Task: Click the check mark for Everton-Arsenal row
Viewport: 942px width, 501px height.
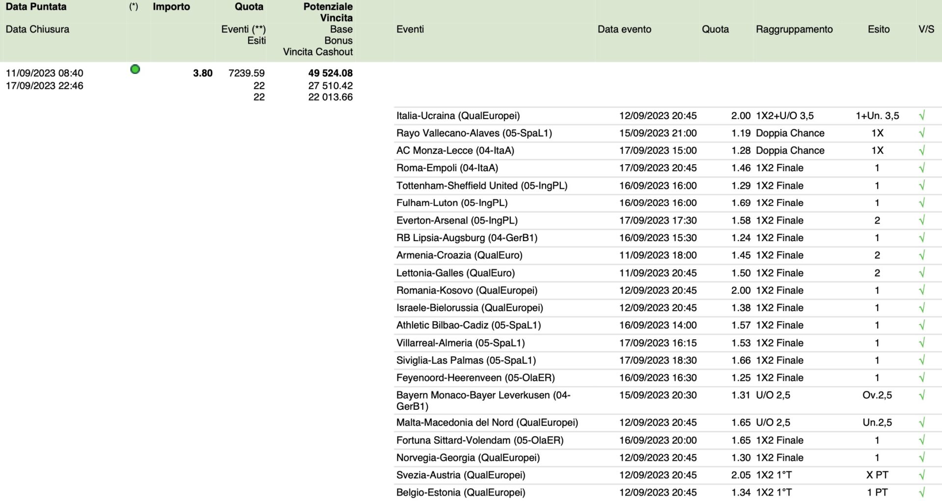Action: coord(922,220)
